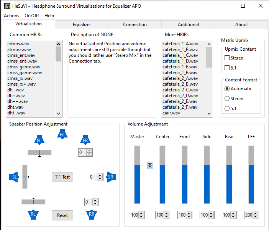
Task: Decrease the rear speaker angle spinner
Action: 95,204
